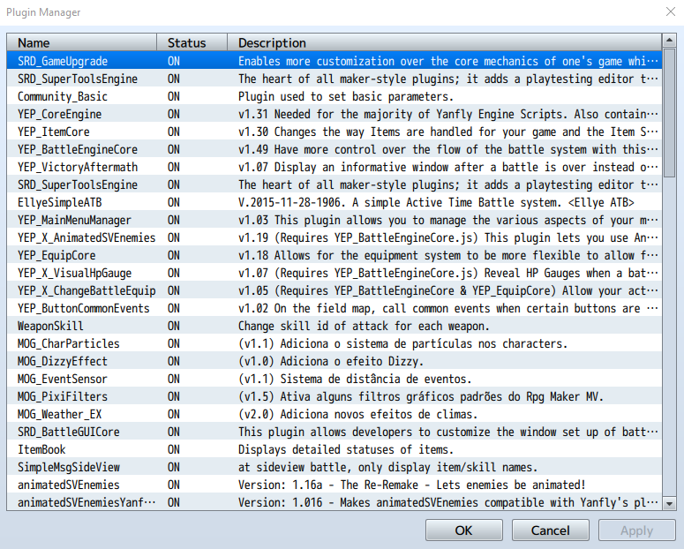This screenshot has height=549, width=684.
Task: Click the ON status of Community_Basic
Action: pos(174,96)
